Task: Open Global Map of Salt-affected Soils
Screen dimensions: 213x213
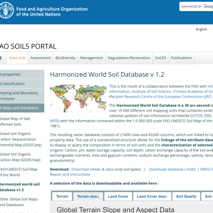Action: coord(15,121)
